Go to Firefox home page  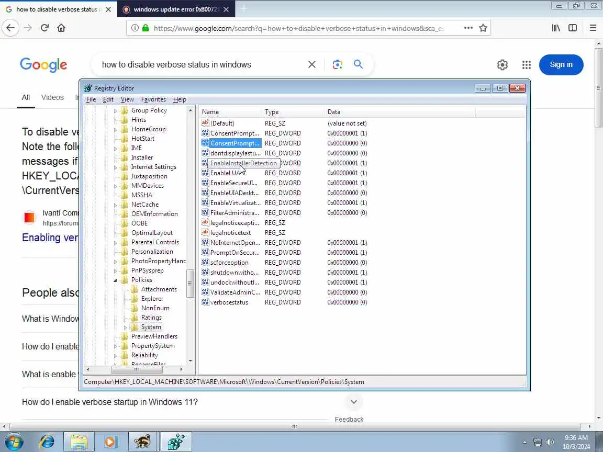point(61,28)
